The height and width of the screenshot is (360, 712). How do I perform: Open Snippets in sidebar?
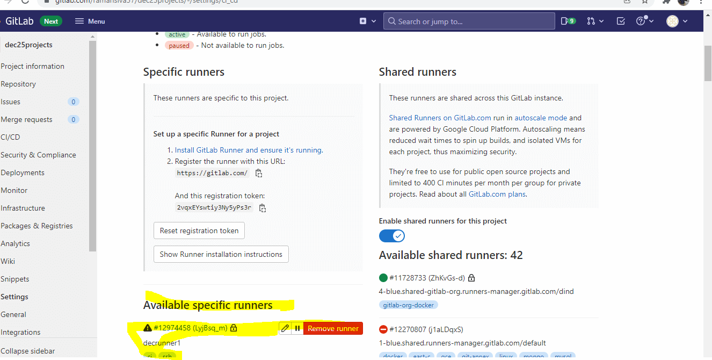(x=15, y=279)
